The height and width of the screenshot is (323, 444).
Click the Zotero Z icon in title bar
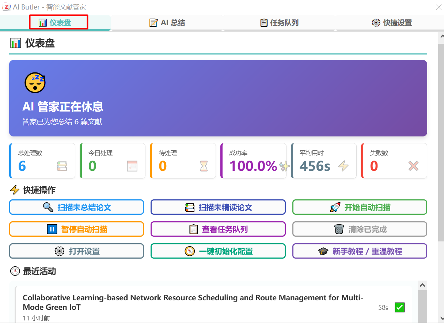tap(6, 7)
